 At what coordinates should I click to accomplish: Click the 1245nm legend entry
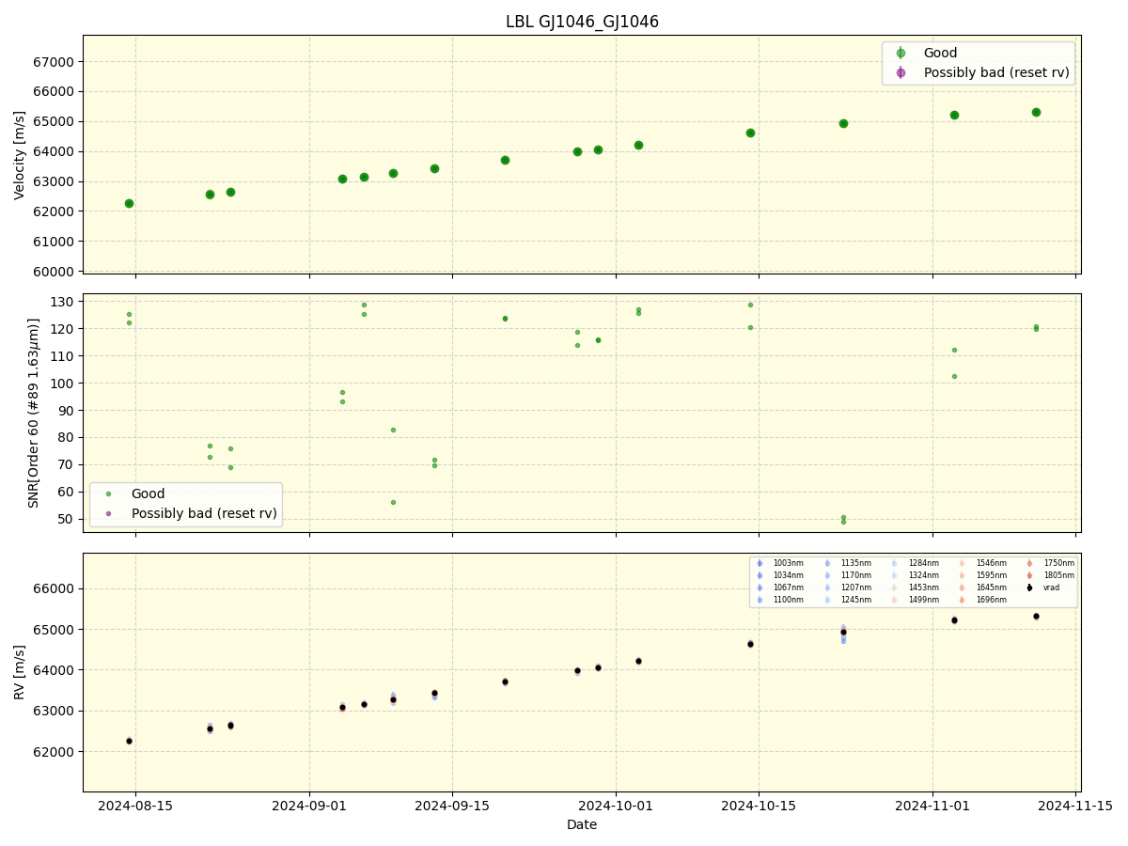848,600
